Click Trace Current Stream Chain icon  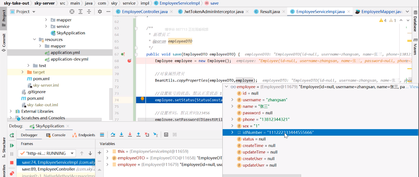coord(175,135)
